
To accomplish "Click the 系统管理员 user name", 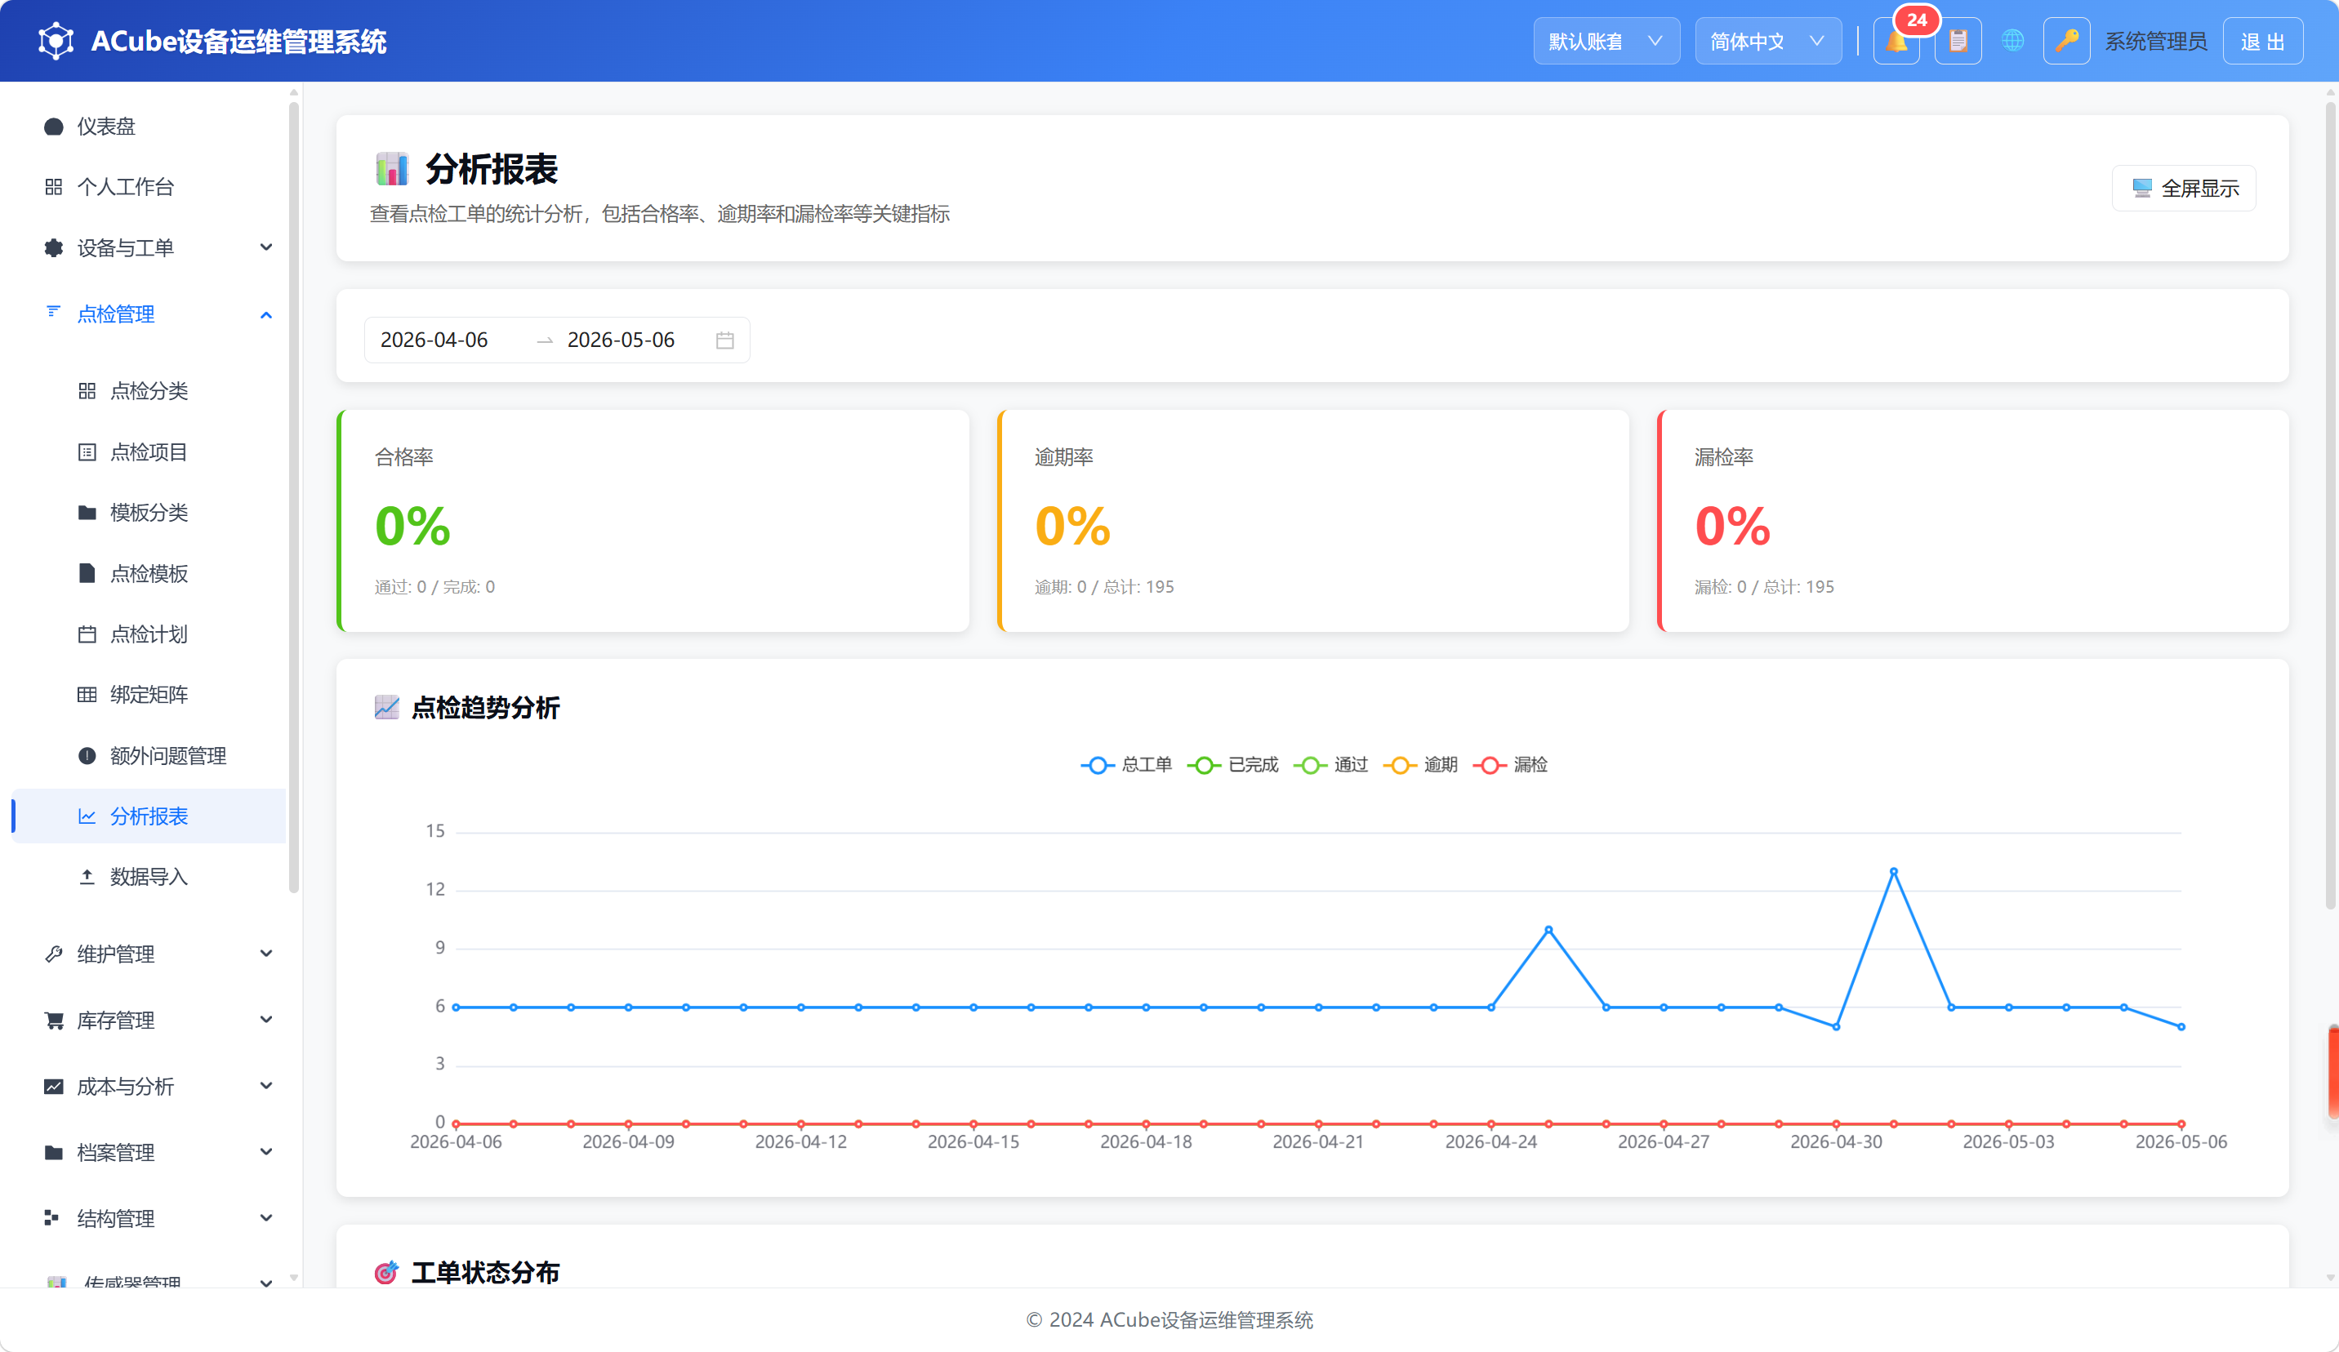I will [2155, 42].
